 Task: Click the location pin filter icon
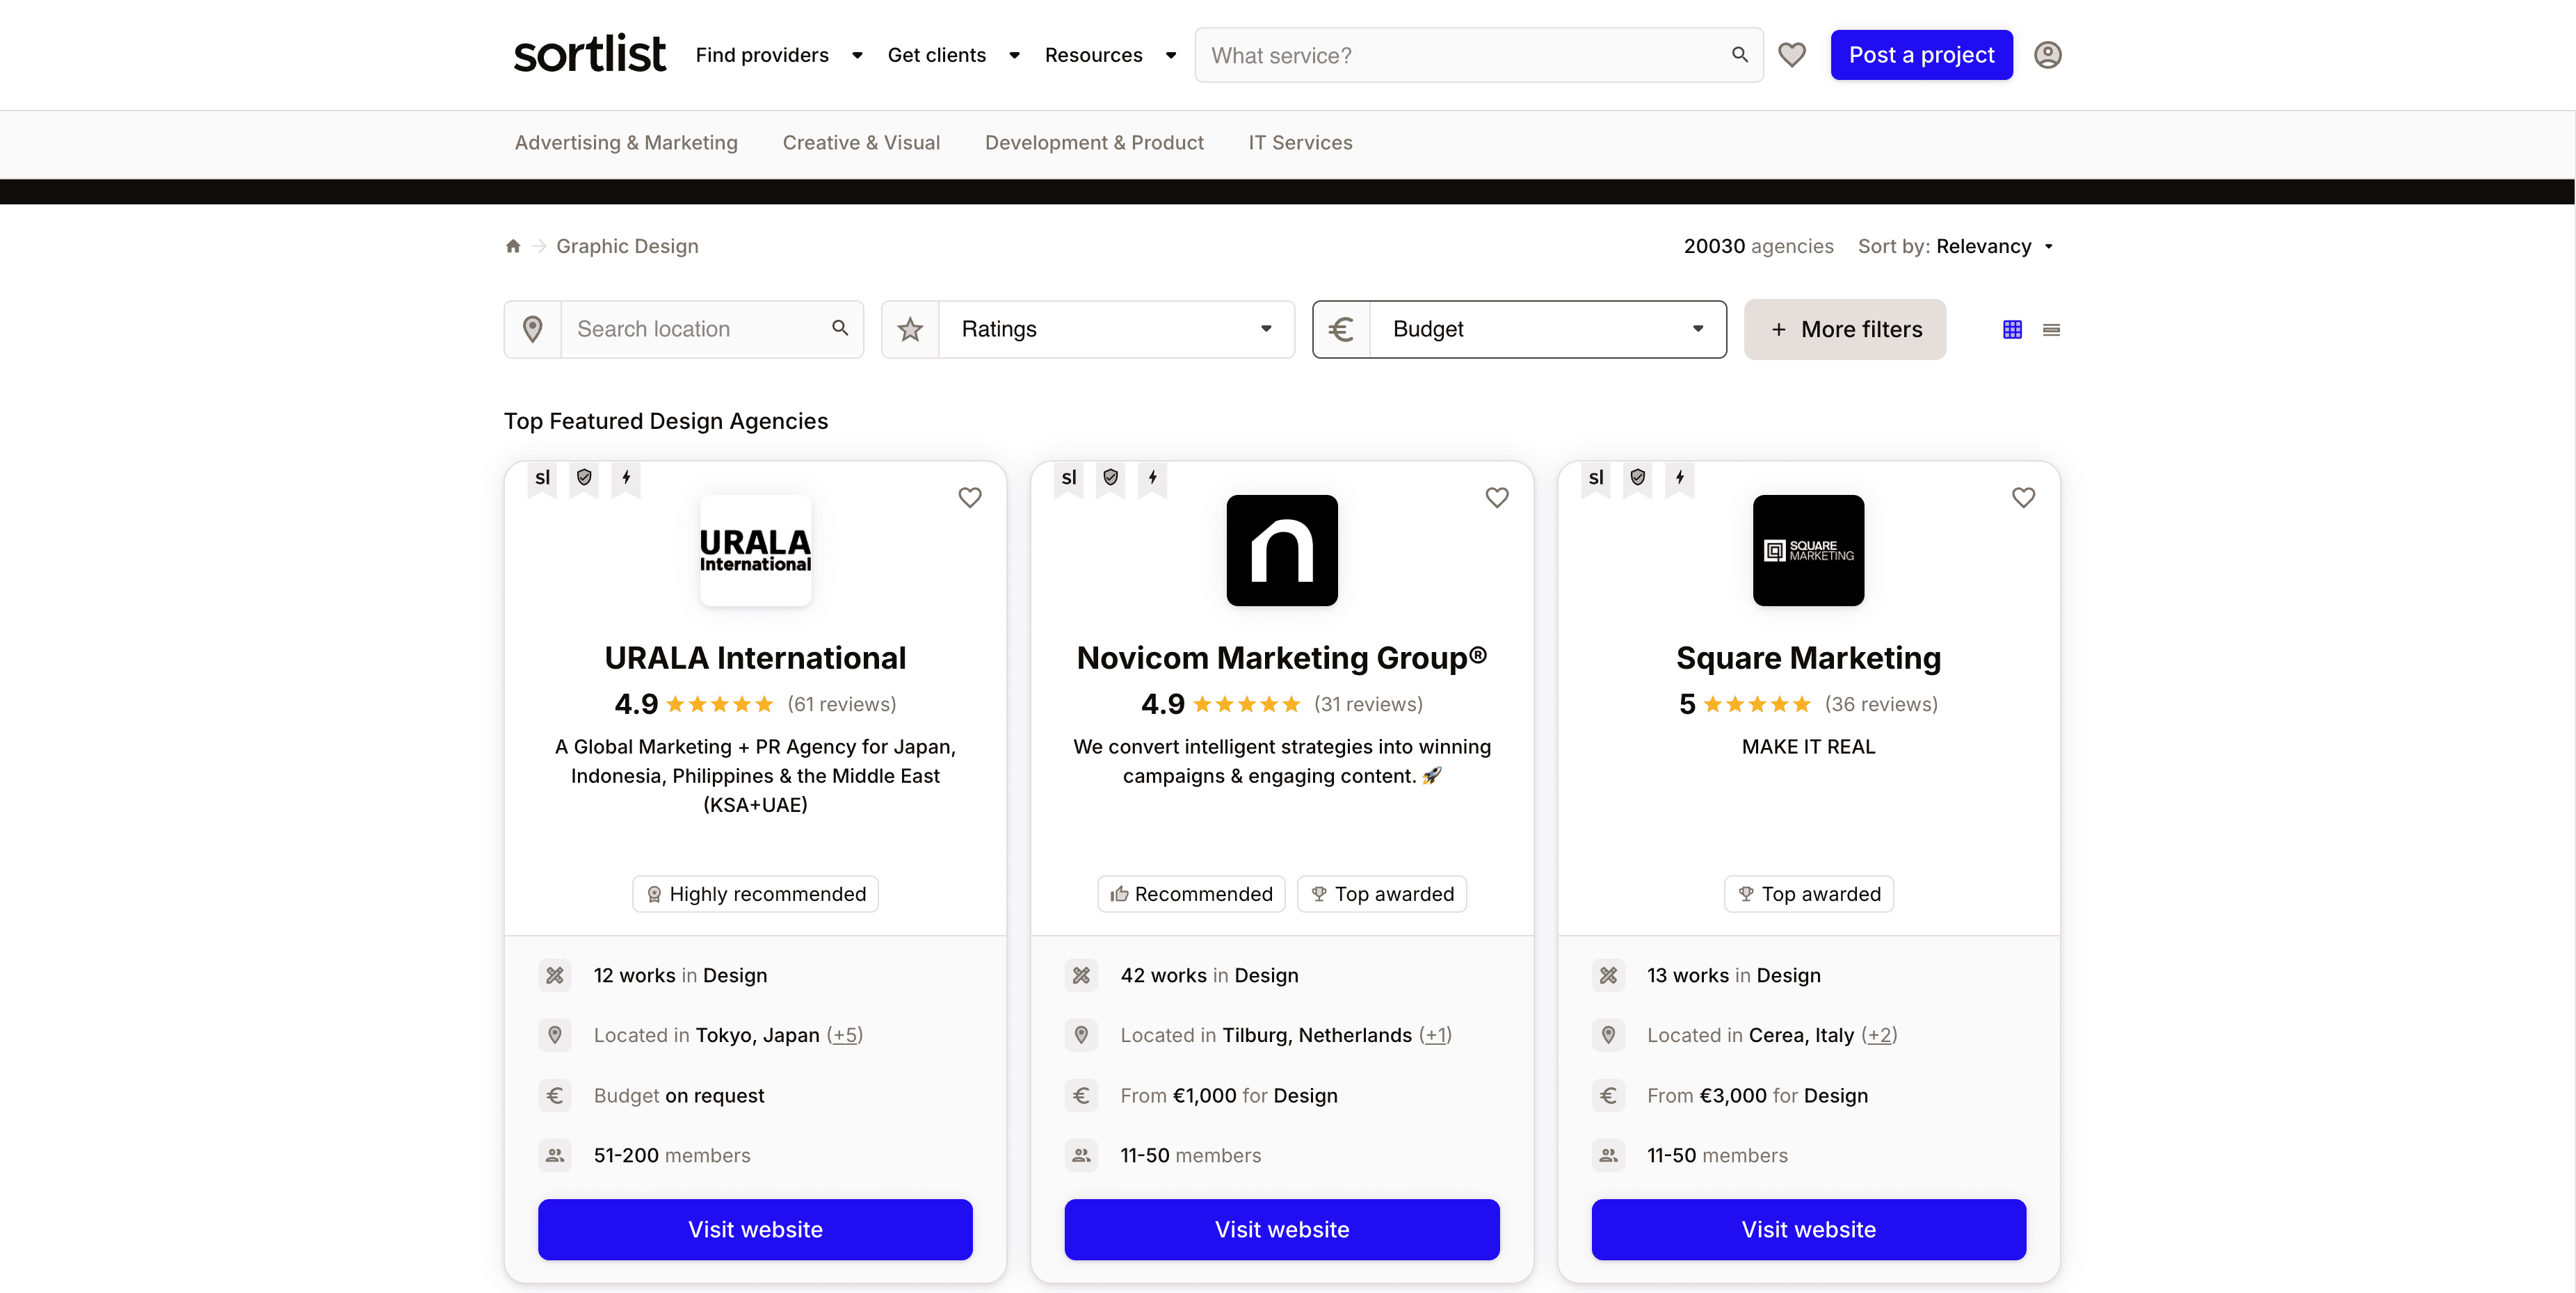tap(533, 330)
